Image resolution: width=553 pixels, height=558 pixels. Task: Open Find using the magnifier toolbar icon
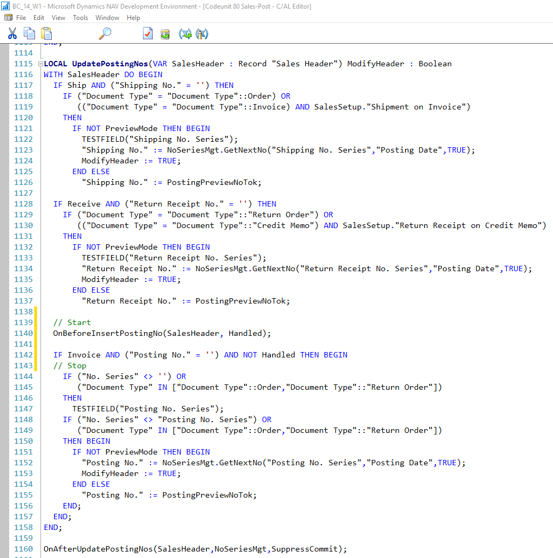105,33
